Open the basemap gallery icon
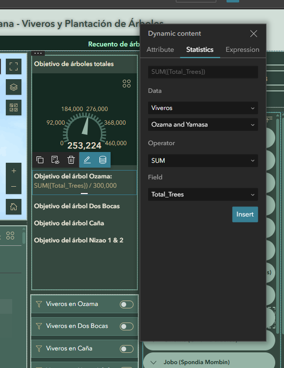This screenshot has height=368, width=284. tap(14, 108)
